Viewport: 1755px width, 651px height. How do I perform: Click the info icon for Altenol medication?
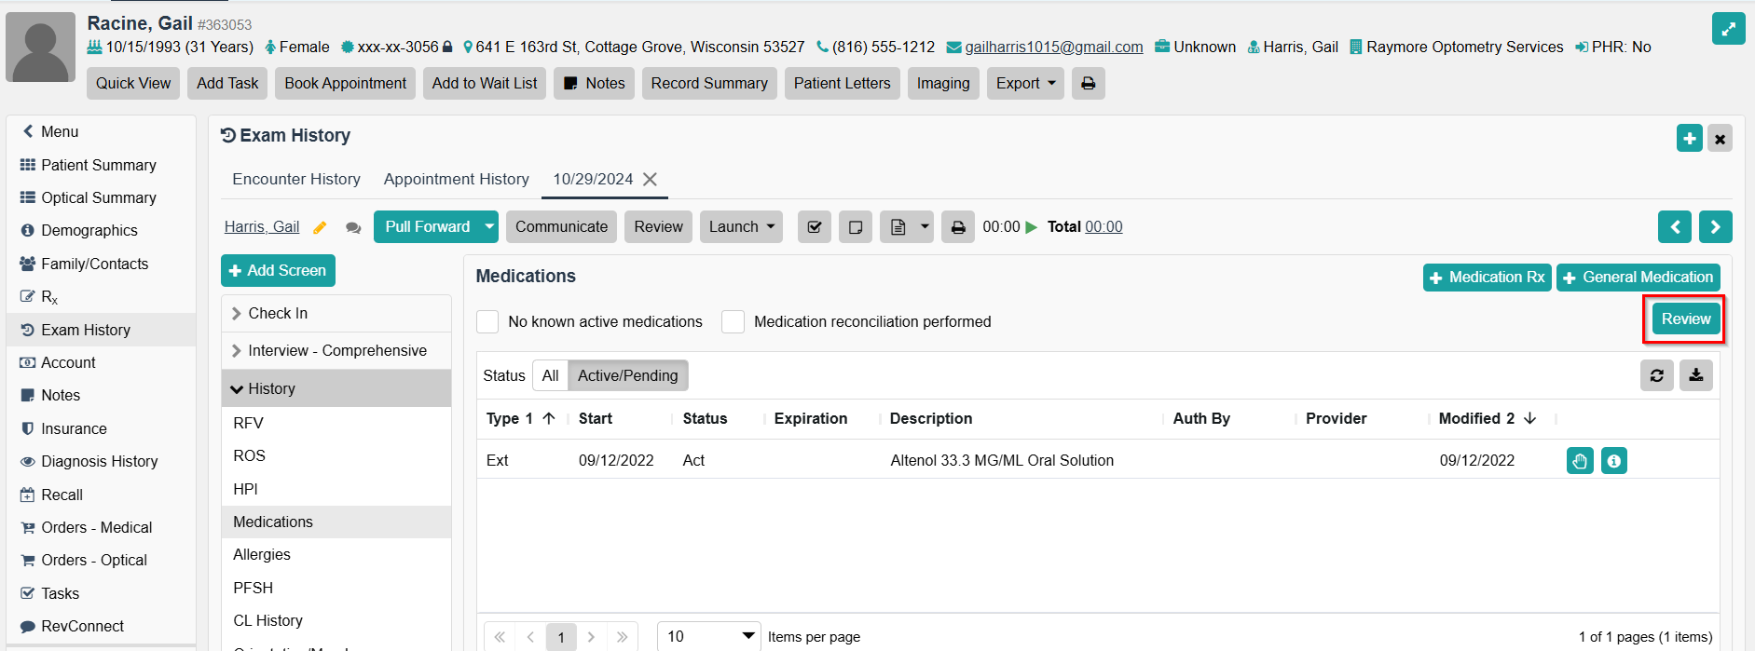coord(1613,461)
